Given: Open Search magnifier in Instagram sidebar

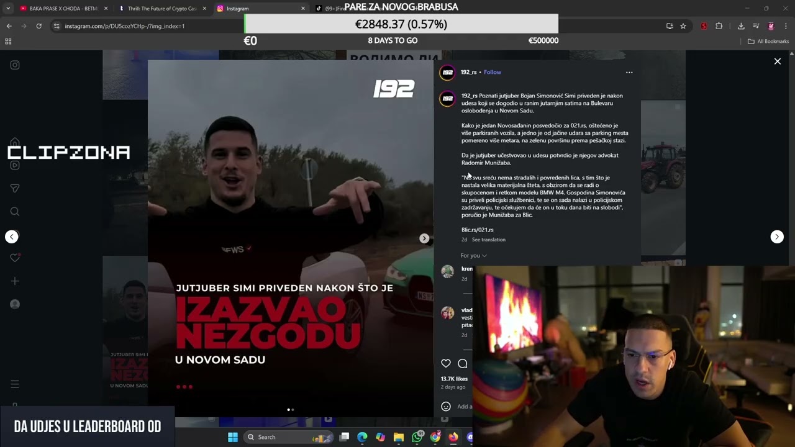Looking at the screenshot, I should point(15,212).
